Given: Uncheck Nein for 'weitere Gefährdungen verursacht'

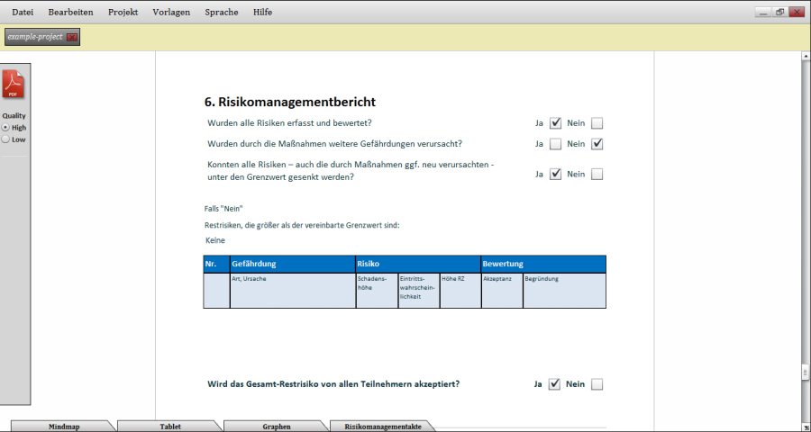Looking at the screenshot, I should (x=597, y=144).
